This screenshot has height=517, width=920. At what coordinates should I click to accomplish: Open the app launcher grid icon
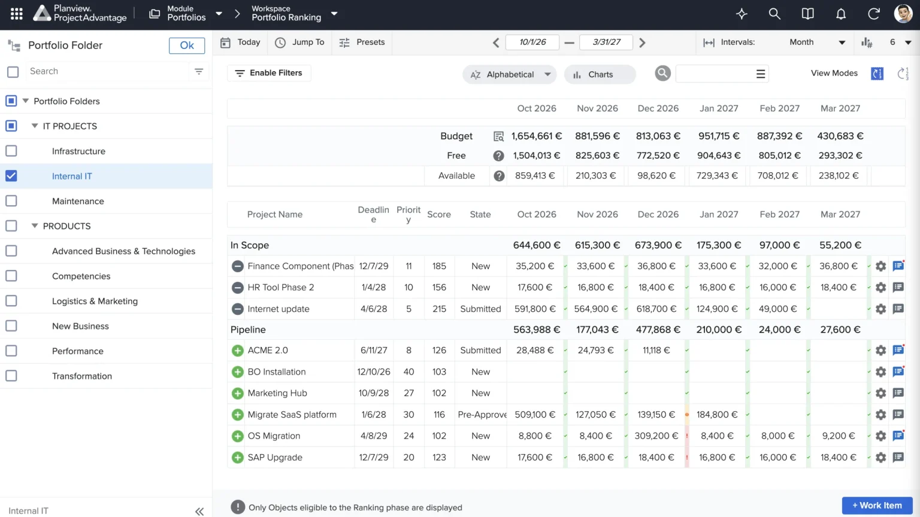point(17,14)
